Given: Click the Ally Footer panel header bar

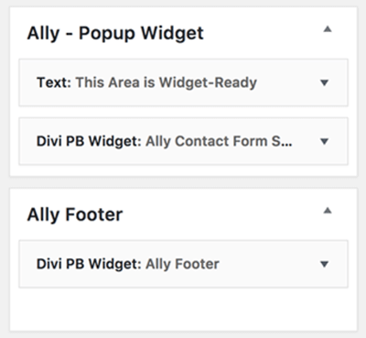Looking at the screenshot, I should click(x=183, y=214).
